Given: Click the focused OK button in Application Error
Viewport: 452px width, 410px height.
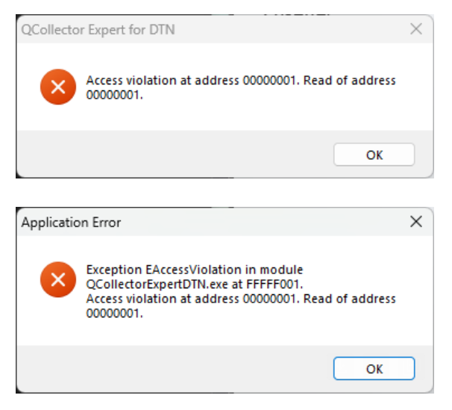Looking at the screenshot, I should coord(374,368).
